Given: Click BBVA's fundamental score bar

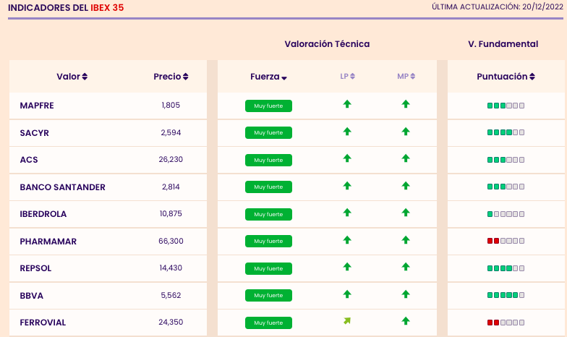Looking at the screenshot, I should (506, 295).
